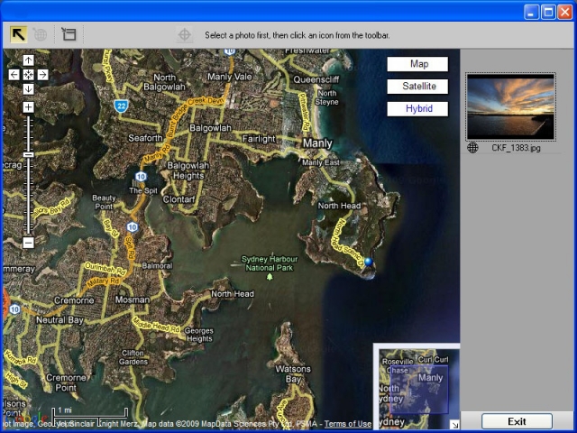Screen dimensions: 577x433
Task: Pan the map up with arrow
Action: click(28, 60)
